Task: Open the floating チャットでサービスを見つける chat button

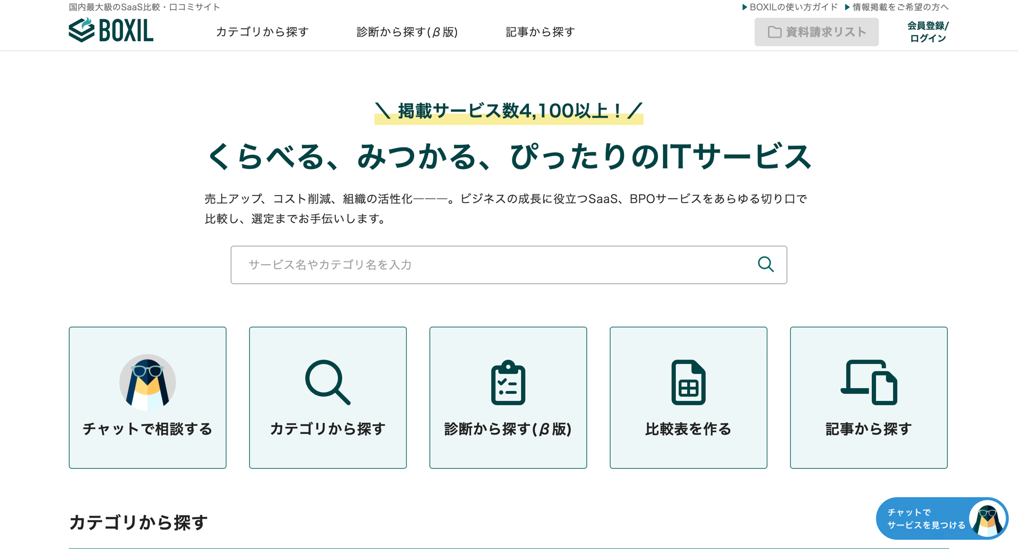Action: pos(926,518)
